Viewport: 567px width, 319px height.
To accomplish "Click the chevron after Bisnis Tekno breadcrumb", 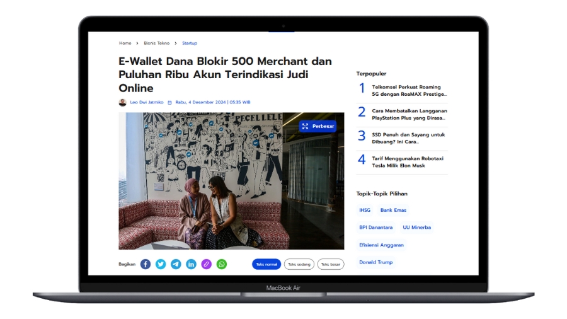I will pos(176,43).
